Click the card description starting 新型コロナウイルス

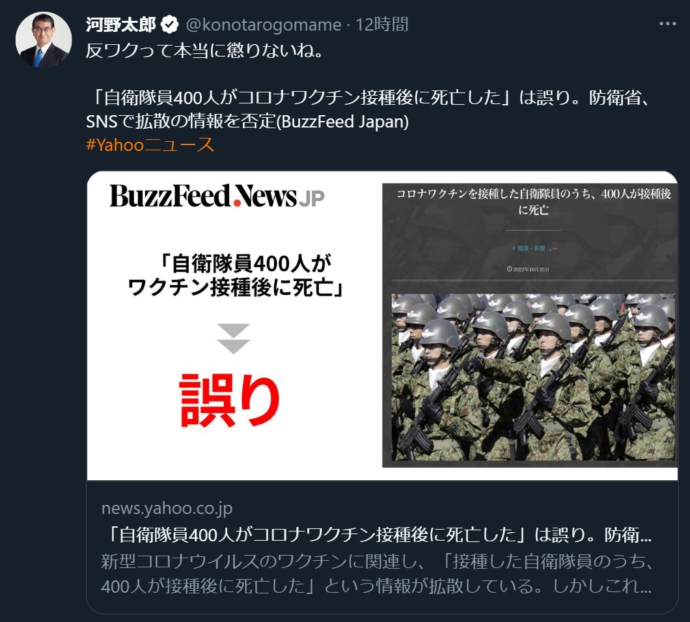[376, 573]
